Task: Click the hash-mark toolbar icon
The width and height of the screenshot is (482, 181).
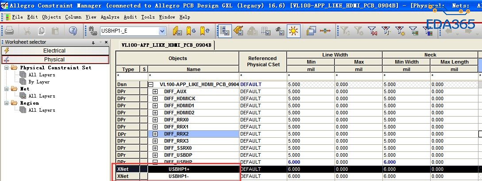Action: pos(280,30)
